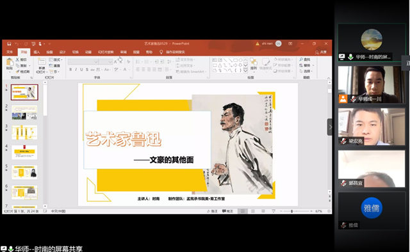Open the Insert (插入) ribbon tab
The width and height of the screenshot is (410, 252).
pos(37,52)
